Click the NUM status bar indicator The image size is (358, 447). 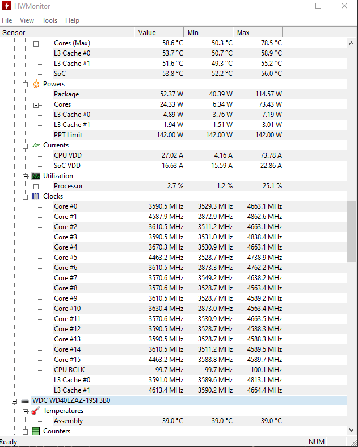[x=317, y=441]
